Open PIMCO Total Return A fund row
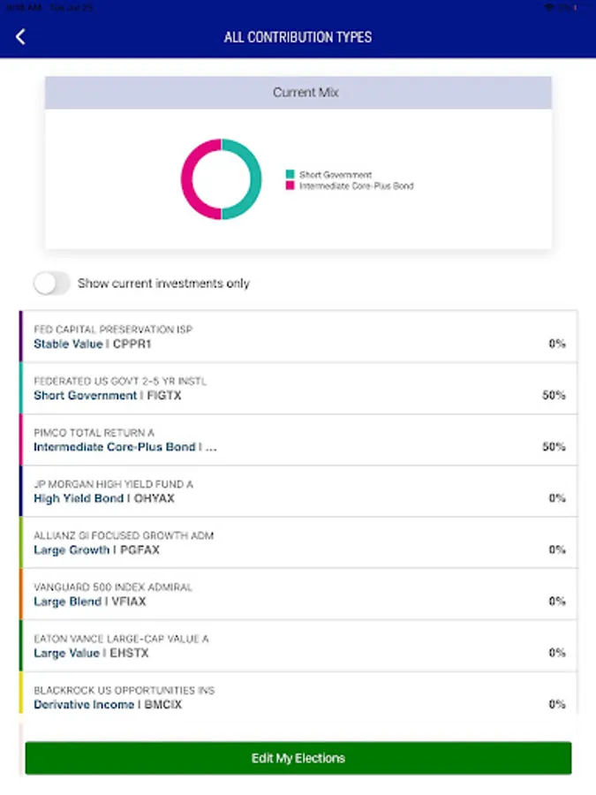 pyautogui.click(x=265, y=440)
